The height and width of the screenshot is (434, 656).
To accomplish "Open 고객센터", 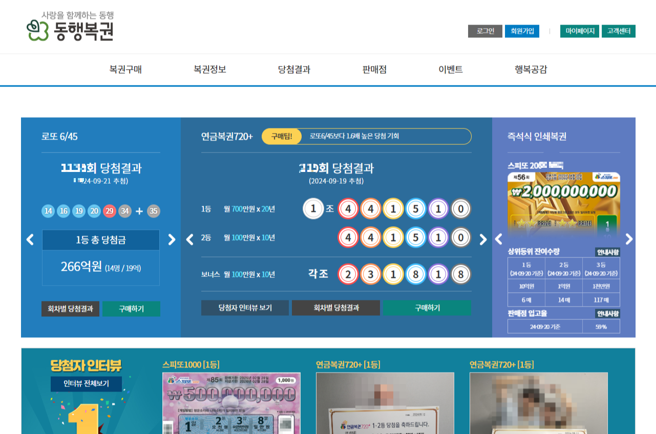I will (x=619, y=31).
